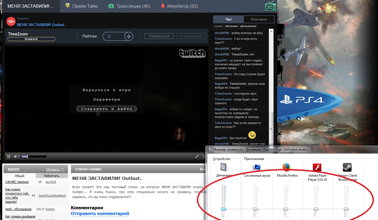Click the Комментарии heading
This screenshot has height=220, width=378.
coord(87,208)
